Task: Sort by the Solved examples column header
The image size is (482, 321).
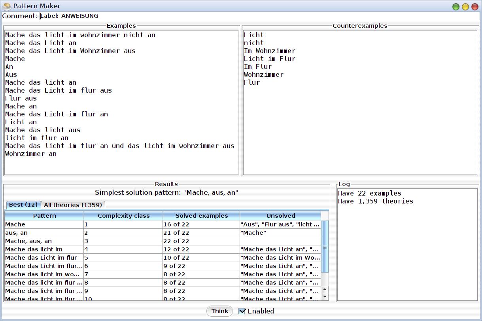Action: click(201, 216)
